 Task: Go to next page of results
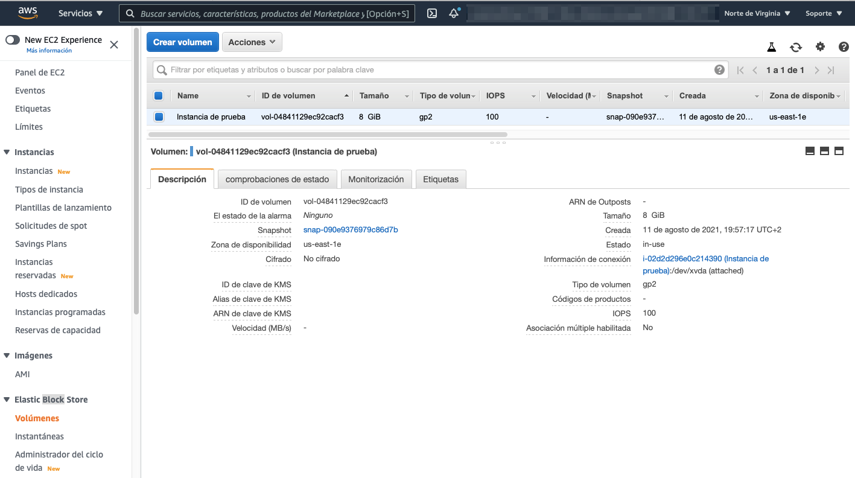[x=816, y=71]
